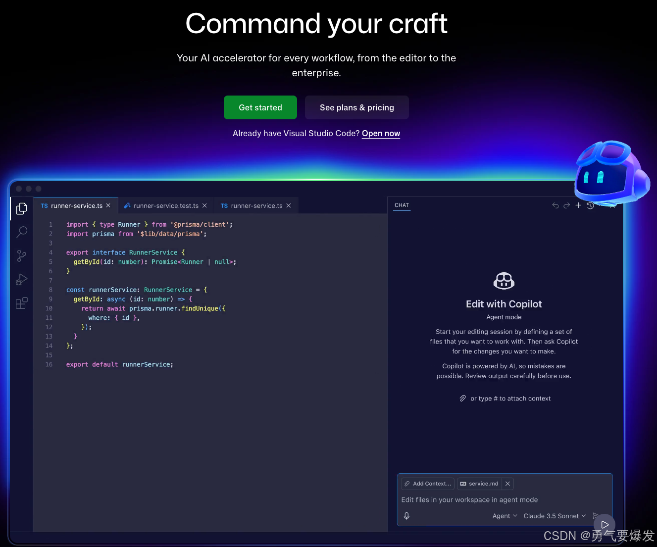Click 'or type # to attach context' text

point(510,398)
